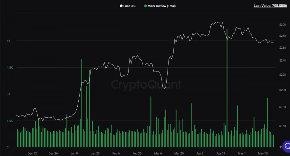Click the tallest green outflow bar in April

[227, 87]
